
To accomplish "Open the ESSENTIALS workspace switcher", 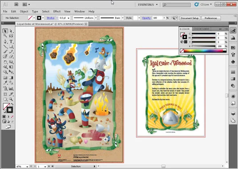I will [148, 5].
